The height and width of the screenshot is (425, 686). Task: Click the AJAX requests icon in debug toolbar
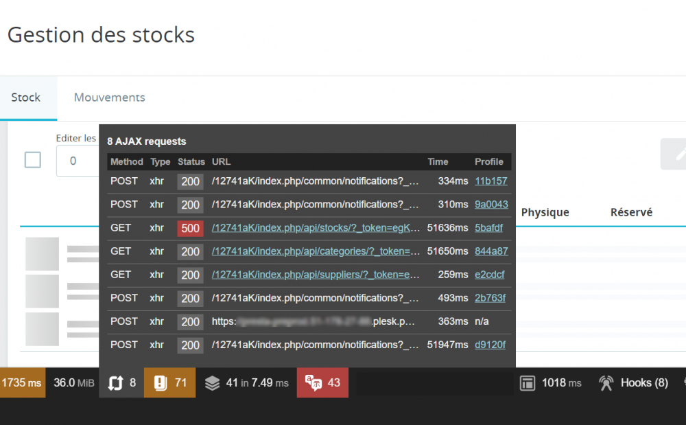coord(115,383)
